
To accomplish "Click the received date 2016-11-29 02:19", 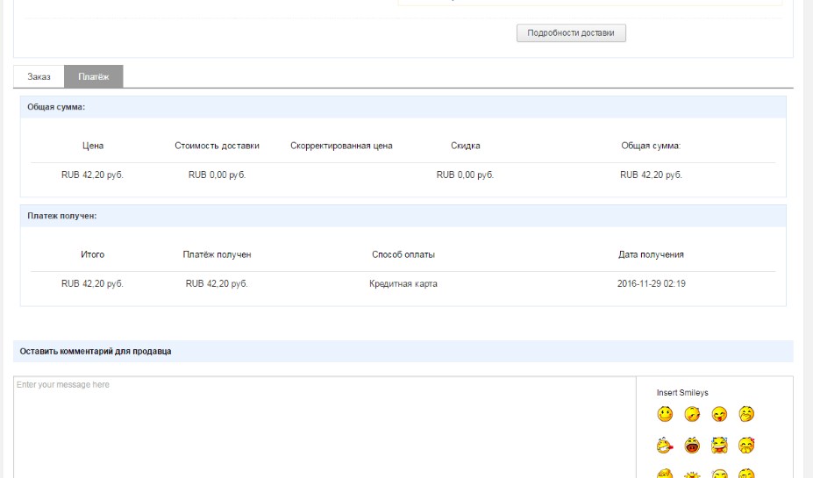I will (x=651, y=284).
